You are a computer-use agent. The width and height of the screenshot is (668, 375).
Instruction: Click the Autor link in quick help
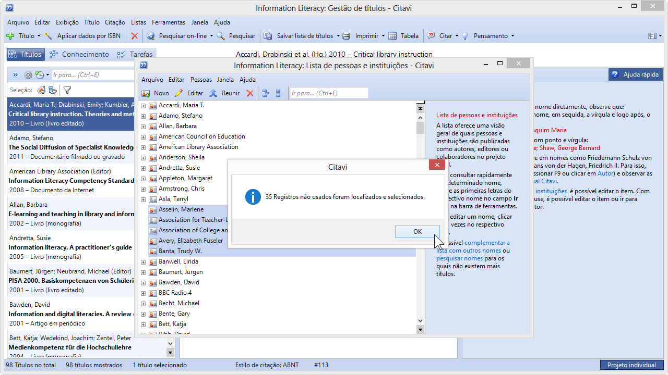click(605, 173)
